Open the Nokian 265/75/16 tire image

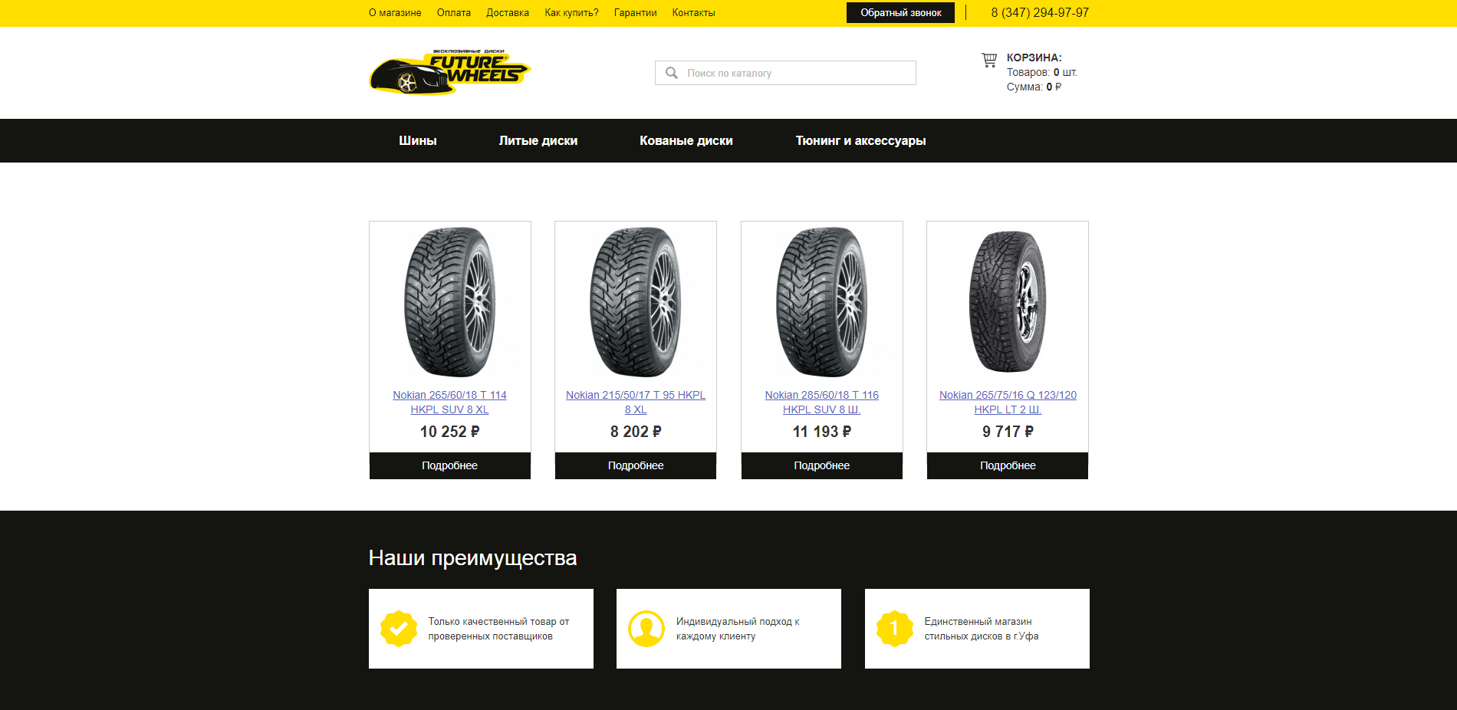(1008, 302)
